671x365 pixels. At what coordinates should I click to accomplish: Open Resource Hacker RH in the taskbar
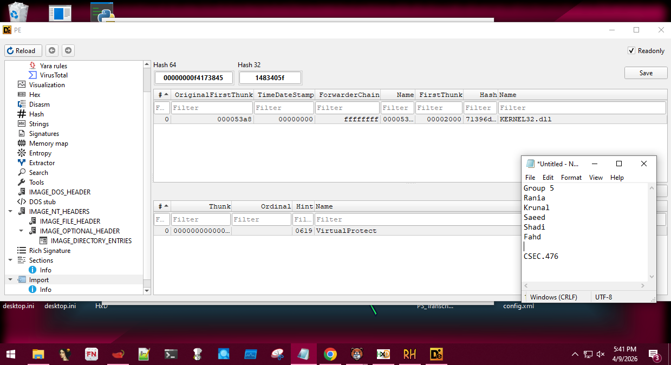coord(409,354)
